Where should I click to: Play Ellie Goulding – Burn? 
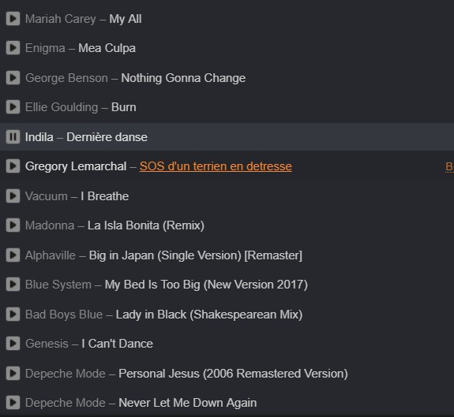point(13,107)
